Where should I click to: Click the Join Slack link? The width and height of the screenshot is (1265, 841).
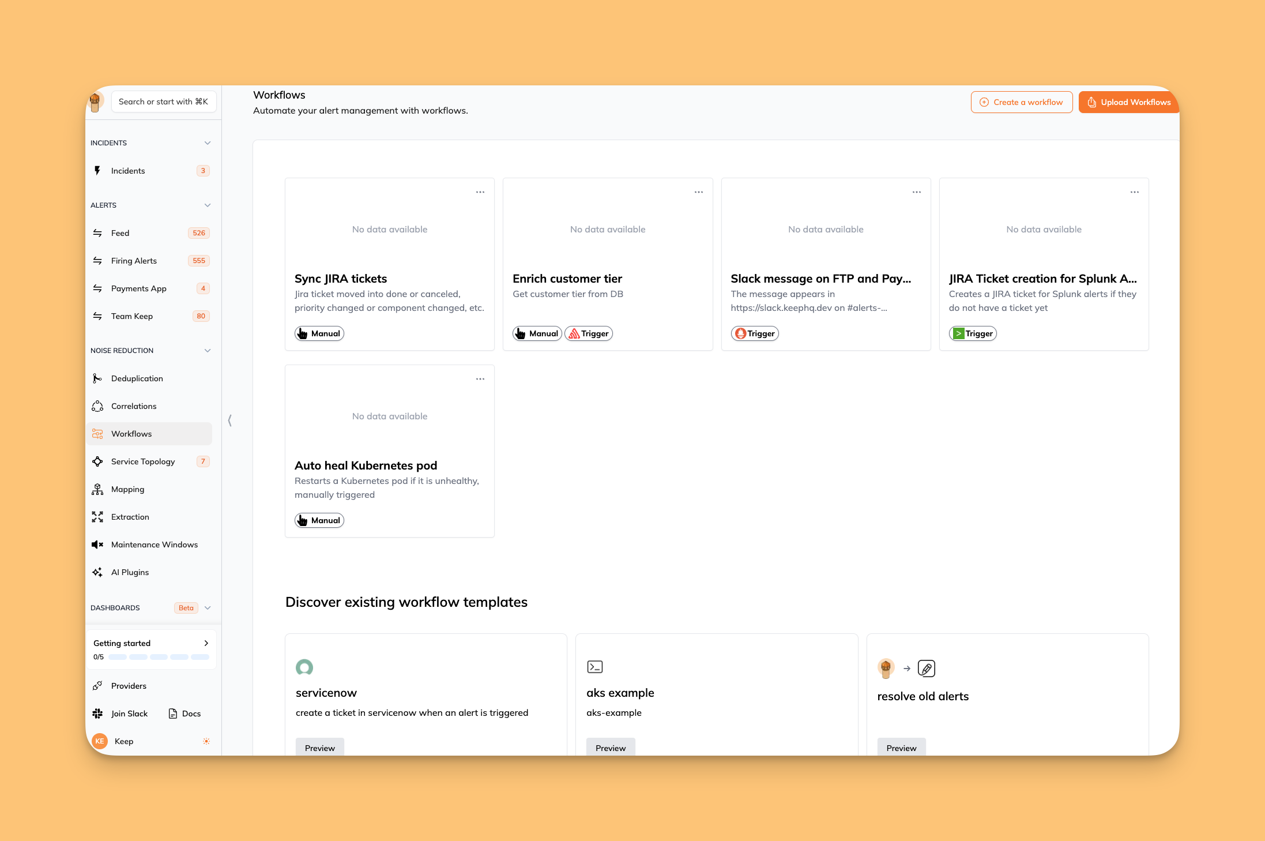point(120,714)
